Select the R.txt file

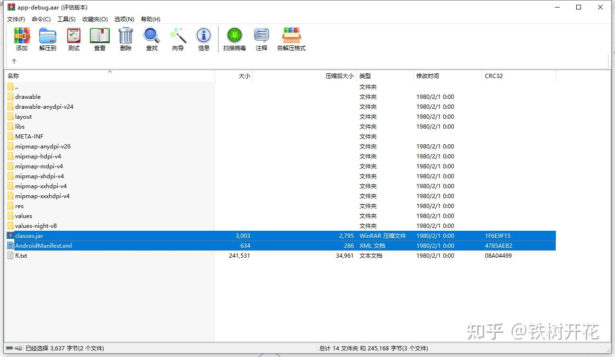[21, 255]
